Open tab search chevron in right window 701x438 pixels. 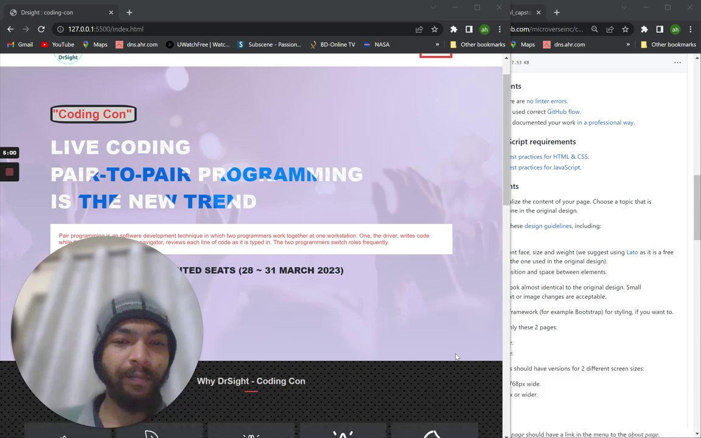624,7
